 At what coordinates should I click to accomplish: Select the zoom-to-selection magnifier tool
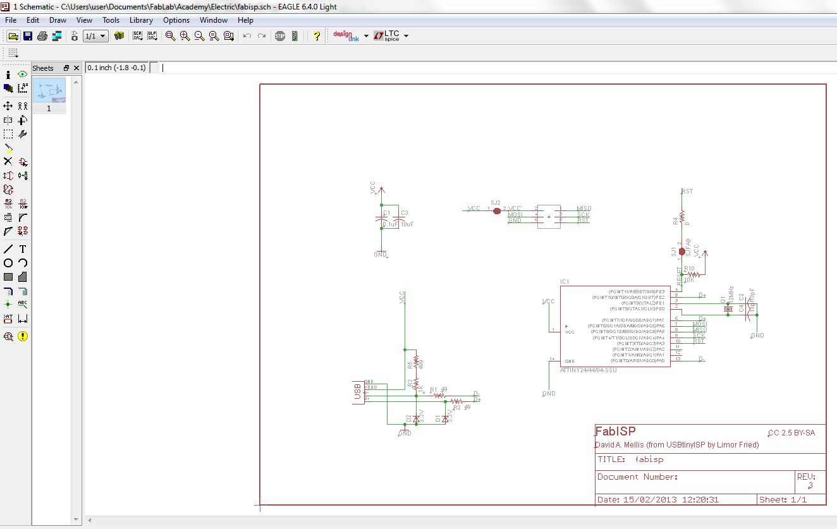point(228,36)
